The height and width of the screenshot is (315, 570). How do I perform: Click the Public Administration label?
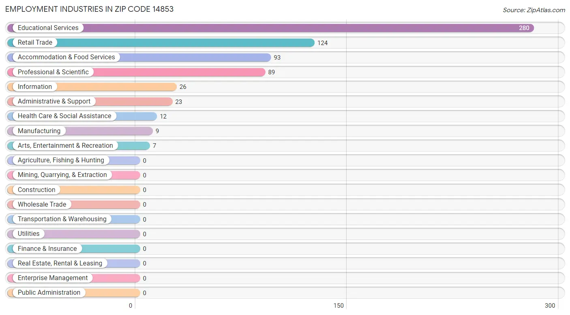49,292
